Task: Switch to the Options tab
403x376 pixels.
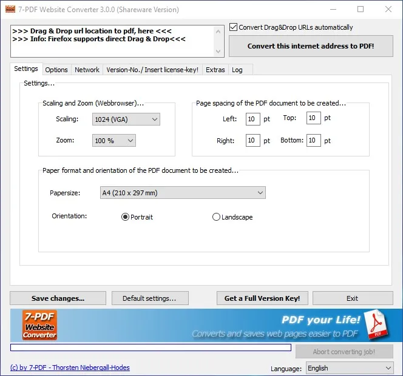Action: coord(56,70)
